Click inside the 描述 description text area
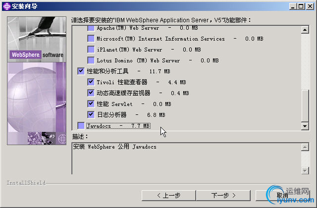 tap(186, 158)
